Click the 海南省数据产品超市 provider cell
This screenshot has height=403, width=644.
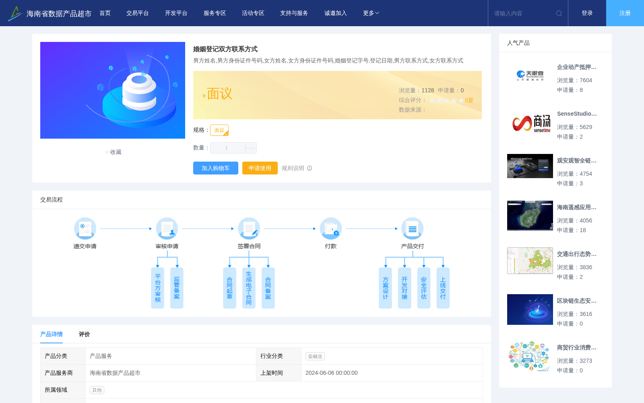(x=171, y=373)
